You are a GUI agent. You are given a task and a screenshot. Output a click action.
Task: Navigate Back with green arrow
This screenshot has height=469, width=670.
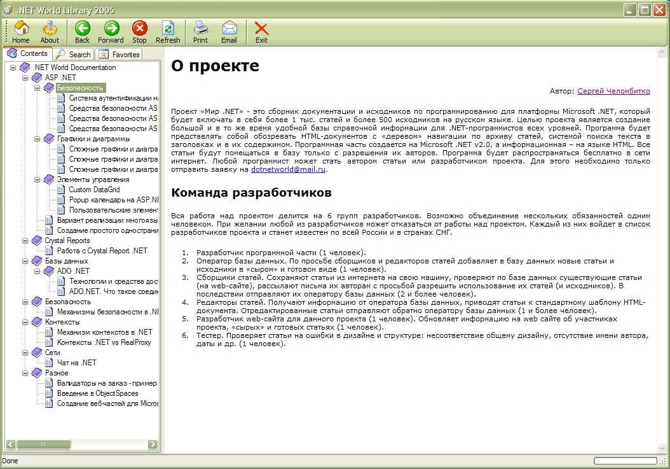point(82,32)
